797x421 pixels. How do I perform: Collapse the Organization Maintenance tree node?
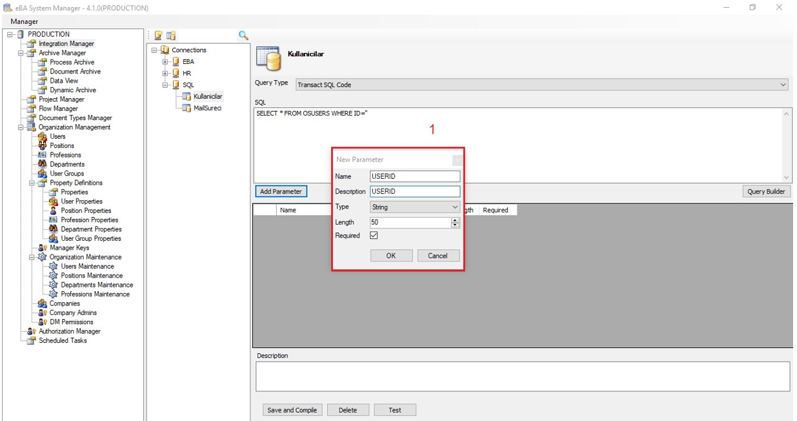32,257
